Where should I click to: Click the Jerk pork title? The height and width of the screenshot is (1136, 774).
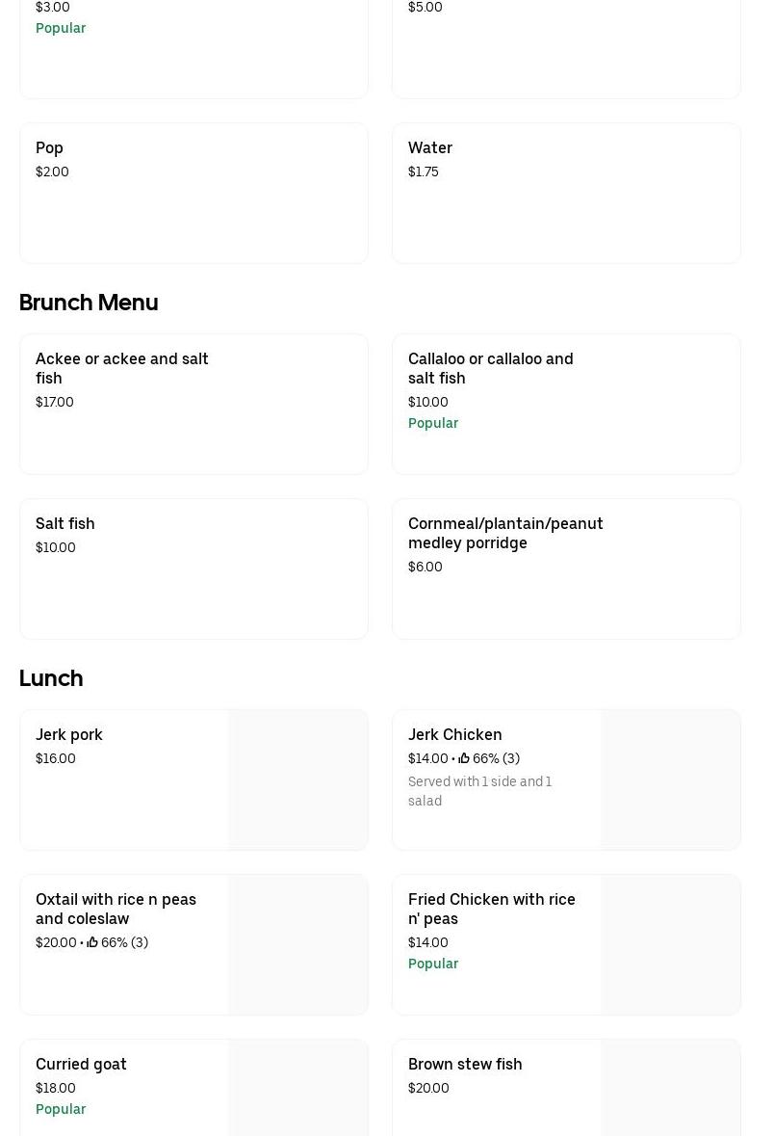coord(69,734)
